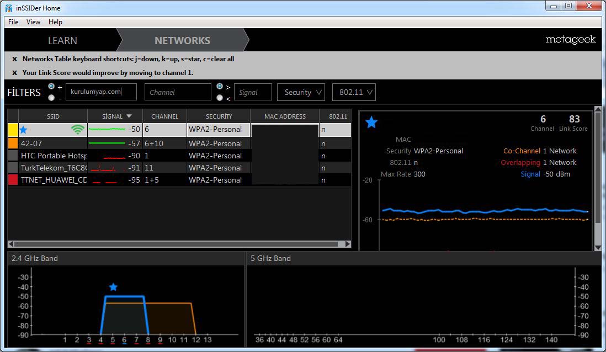Click the 1+5 channel cell
This screenshot has width=606, height=352.
coord(151,180)
